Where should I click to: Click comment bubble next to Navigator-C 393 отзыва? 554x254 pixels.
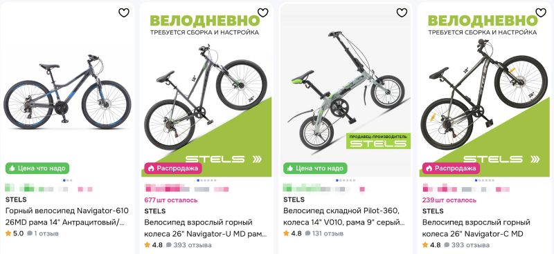pos(447,244)
